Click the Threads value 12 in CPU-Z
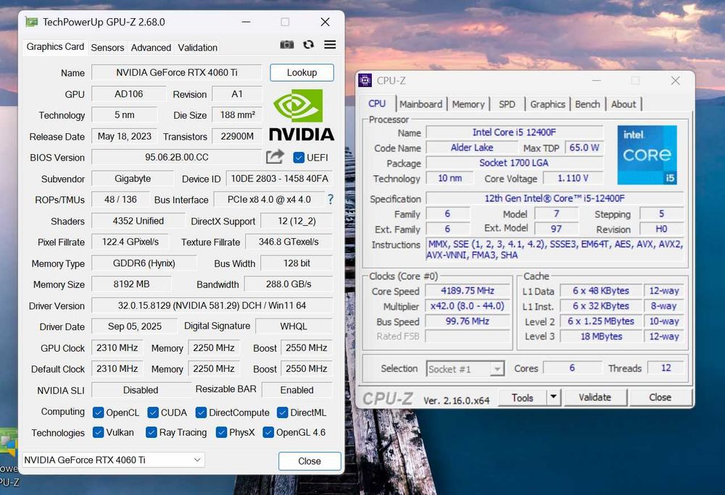The image size is (725, 495). tap(666, 368)
